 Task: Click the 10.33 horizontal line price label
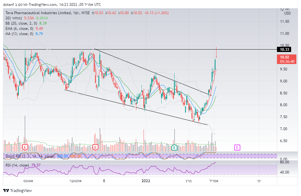click(284, 50)
